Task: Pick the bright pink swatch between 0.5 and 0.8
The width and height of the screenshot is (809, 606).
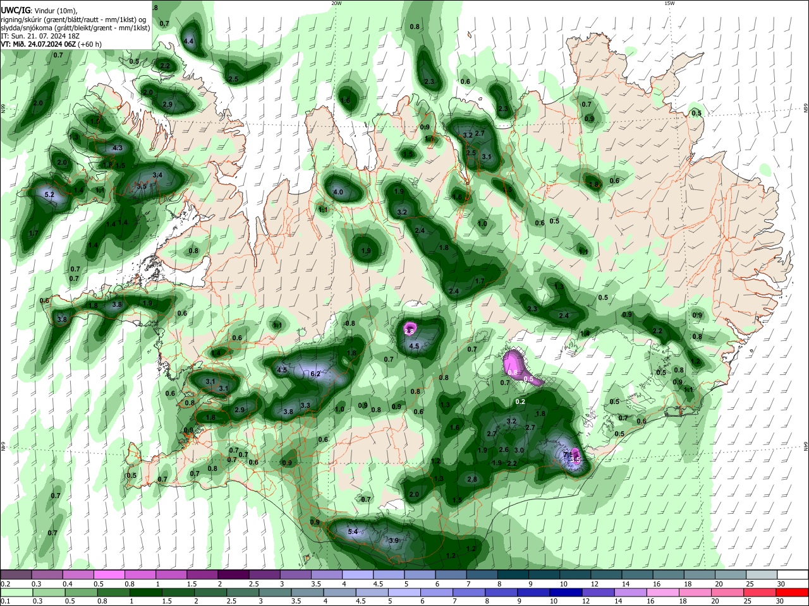Action: tap(109, 575)
